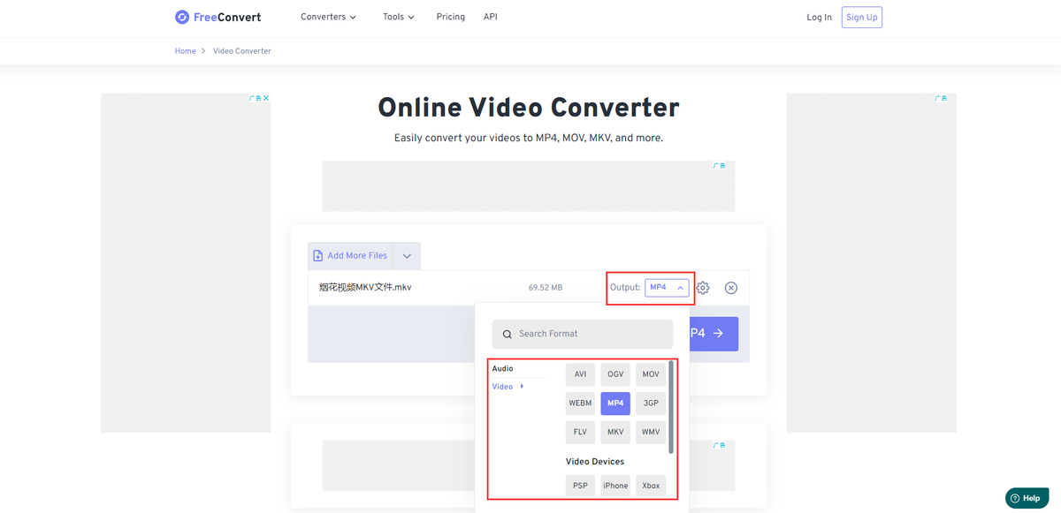1061x513 pixels.
Task: Remove the file with the X icon
Action: coord(731,288)
